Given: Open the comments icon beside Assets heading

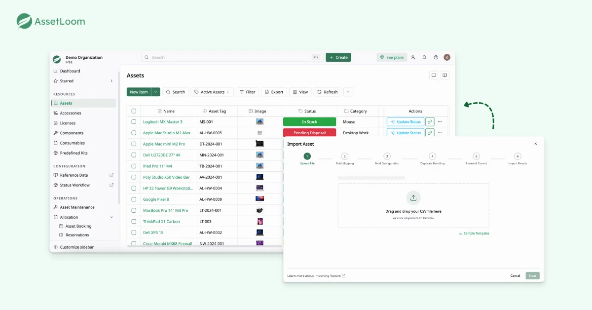Looking at the screenshot, I should tap(434, 76).
